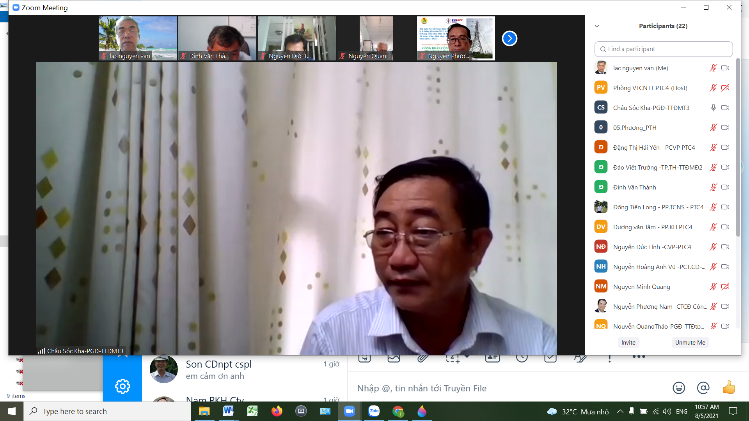The height and width of the screenshot is (421, 749).
Task: Select Đinh Văn Thành in participant list
Action: pyautogui.click(x=634, y=187)
